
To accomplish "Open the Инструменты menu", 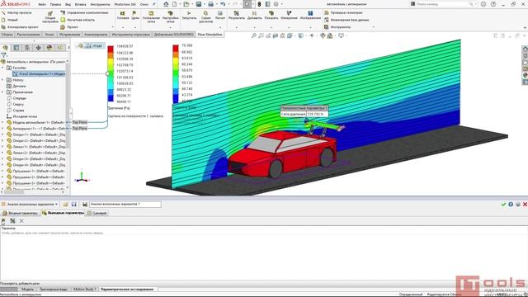I will tap(101, 5).
